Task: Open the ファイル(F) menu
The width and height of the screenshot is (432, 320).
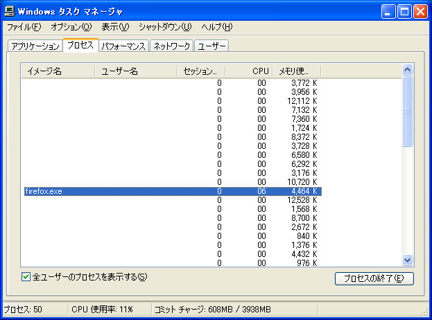Action: click(x=24, y=27)
